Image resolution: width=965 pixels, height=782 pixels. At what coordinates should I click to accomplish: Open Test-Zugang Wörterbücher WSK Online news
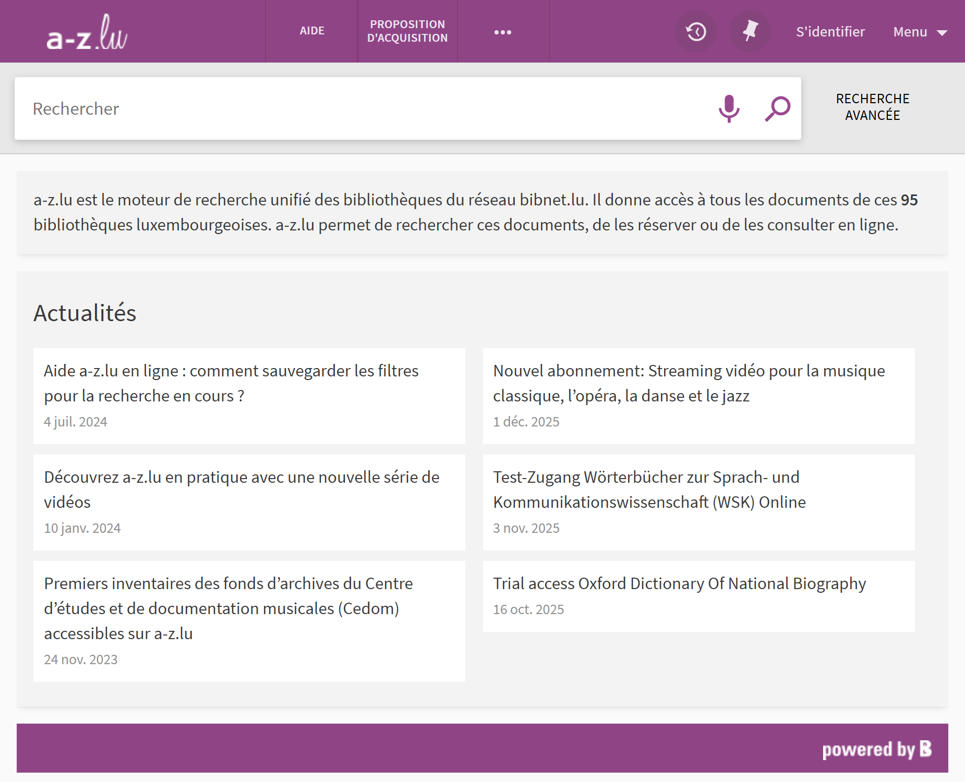[x=649, y=490]
